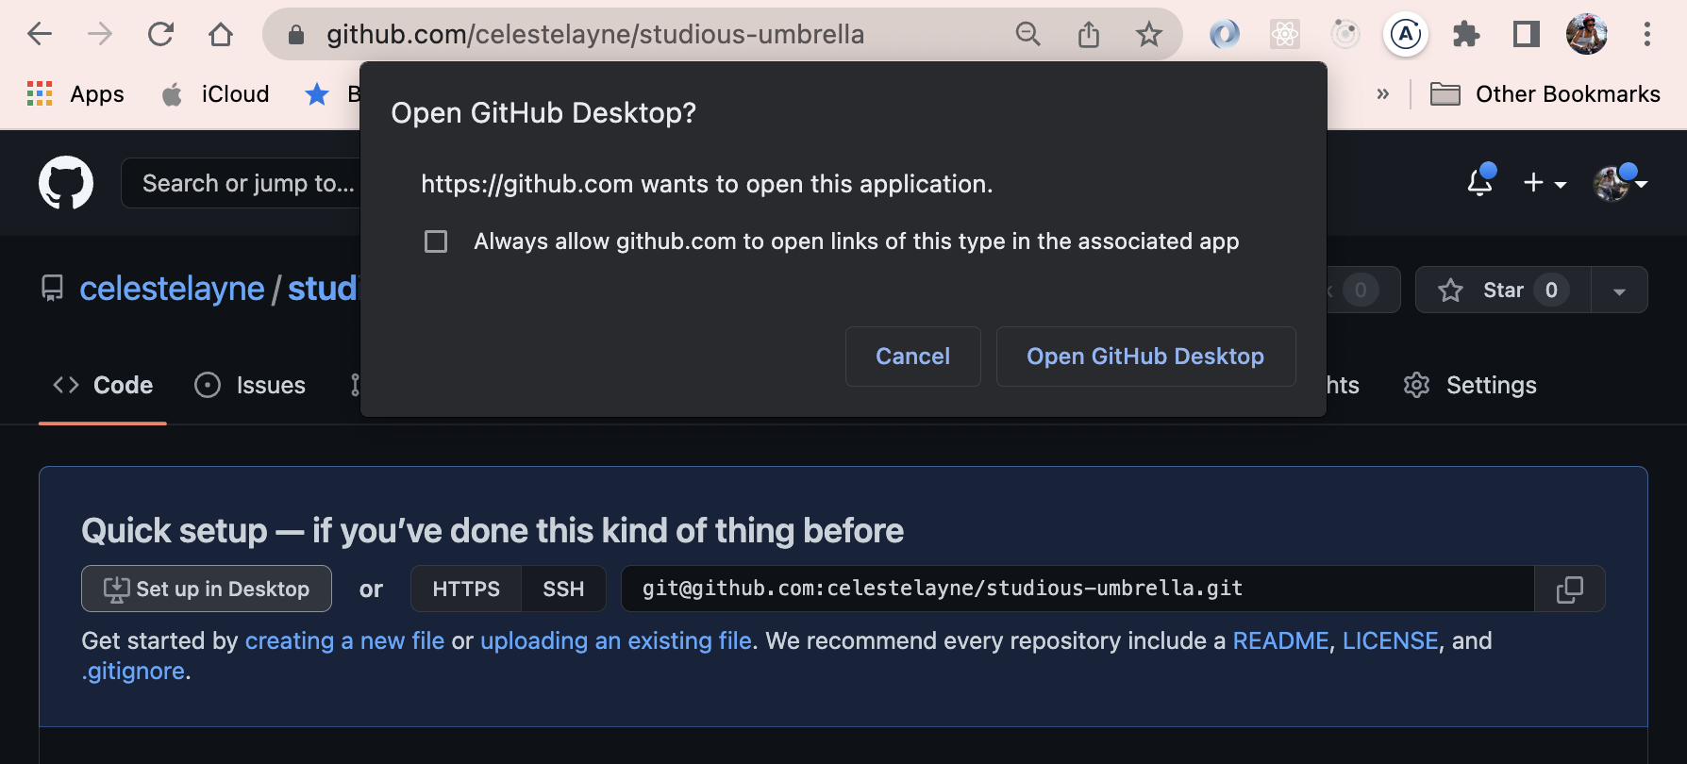Expand the Star lists dropdown arrow
1687x764 pixels.
click(x=1619, y=291)
